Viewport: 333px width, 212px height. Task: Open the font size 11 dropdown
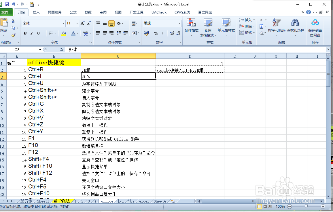click(x=77, y=23)
